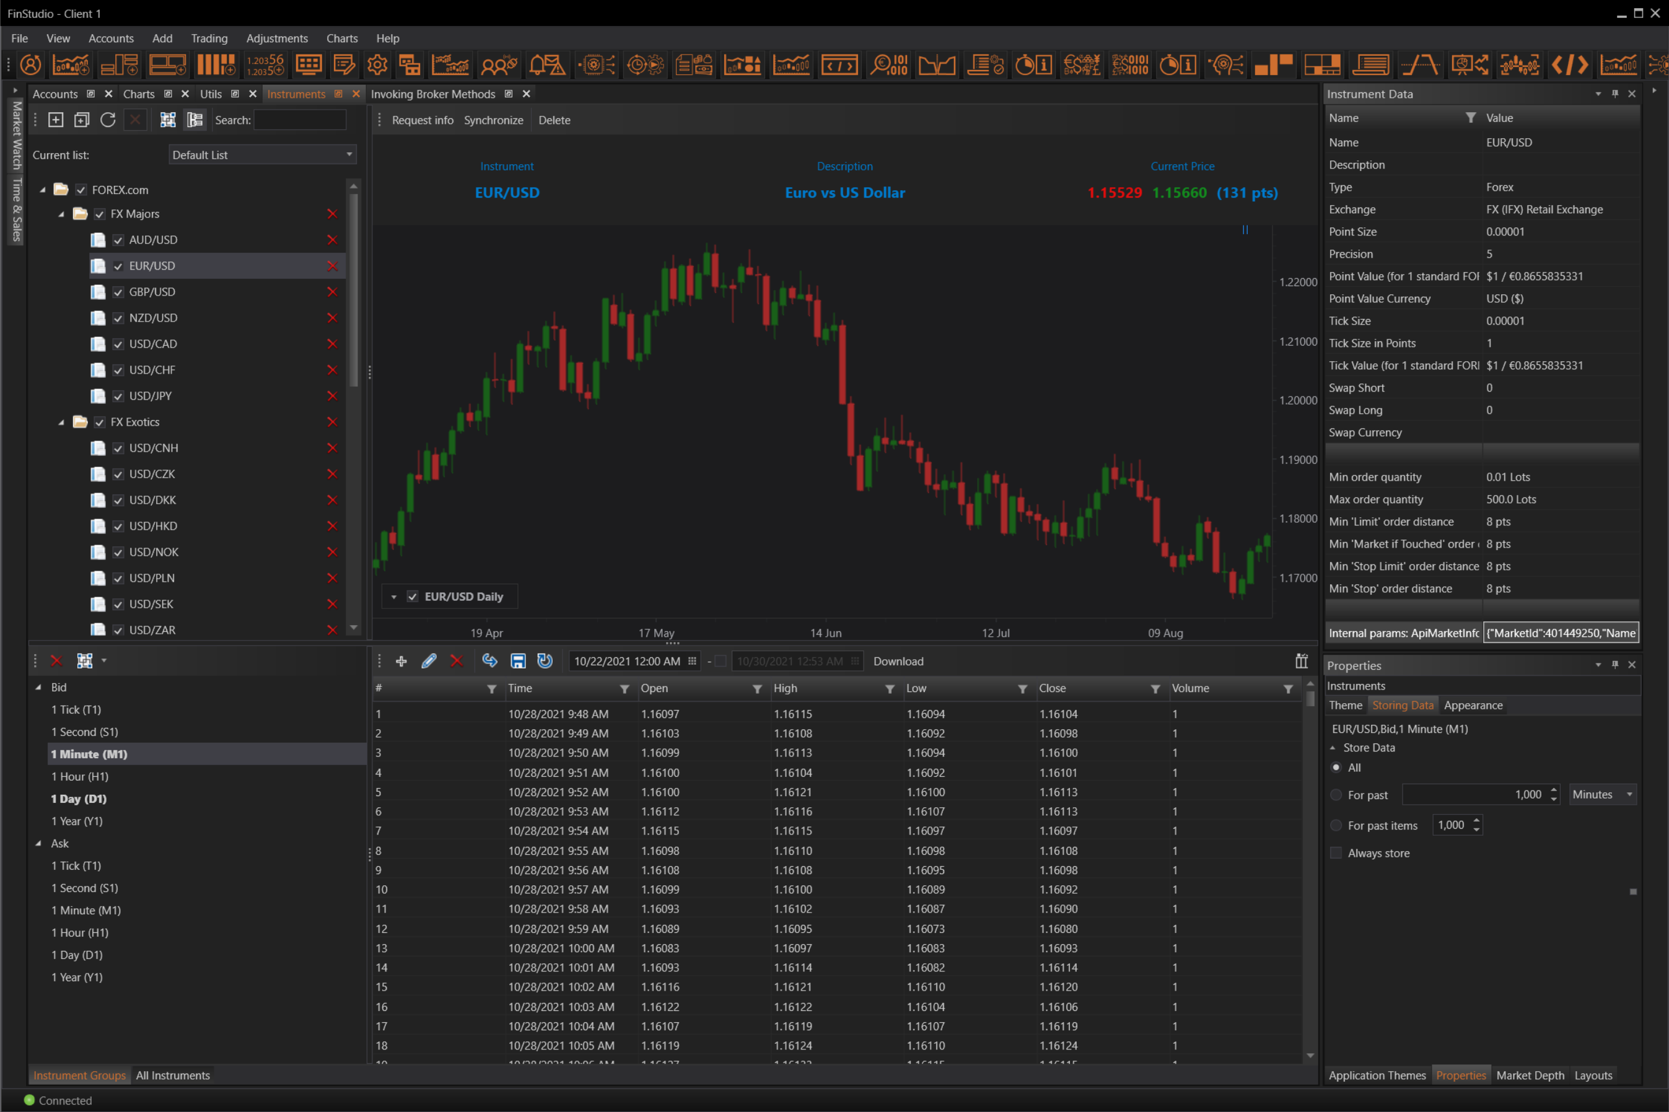Enable the Always store checkbox

click(1336, 853)
